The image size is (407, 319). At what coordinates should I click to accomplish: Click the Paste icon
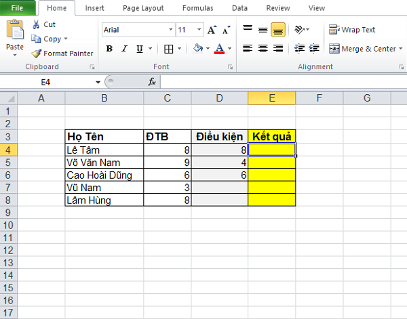(14, 33)
